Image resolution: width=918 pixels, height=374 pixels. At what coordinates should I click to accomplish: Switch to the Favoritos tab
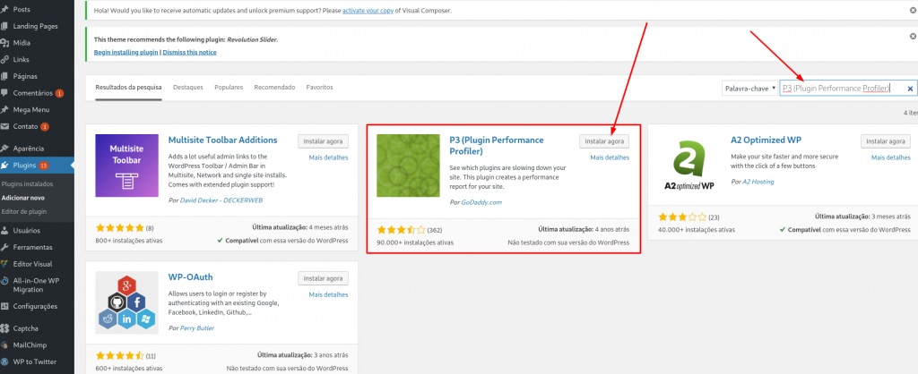click(x=320, y=87)
